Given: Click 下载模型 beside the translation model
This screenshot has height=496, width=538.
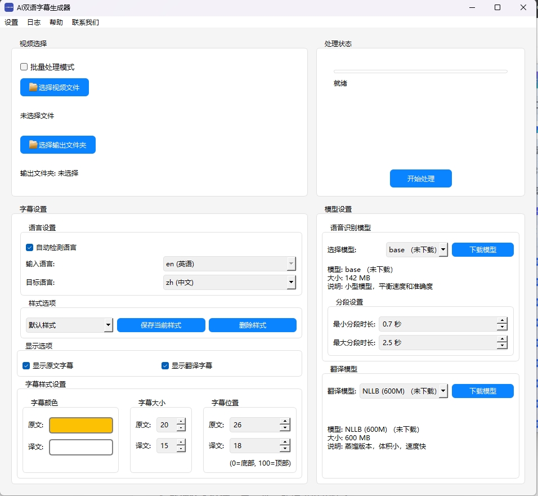Looking at the screenshot, I should point(482,391).
